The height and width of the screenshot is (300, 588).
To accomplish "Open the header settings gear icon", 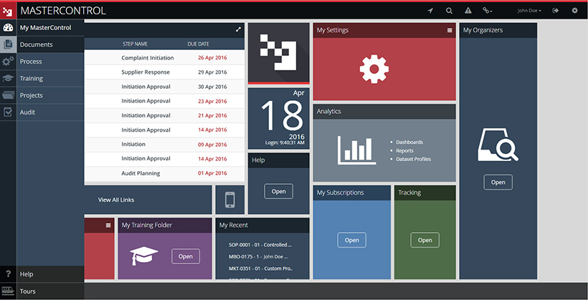I will pyautogui.click(x=574, y=11).
